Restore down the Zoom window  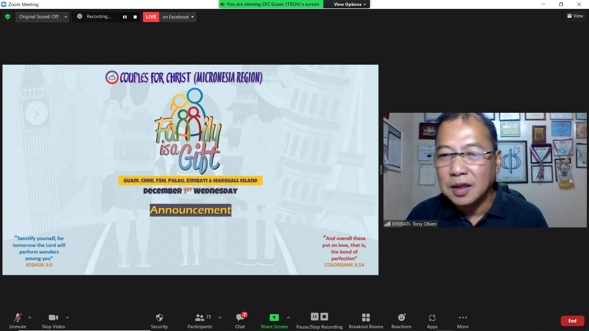pyautogui.click(x=561, y=4)
